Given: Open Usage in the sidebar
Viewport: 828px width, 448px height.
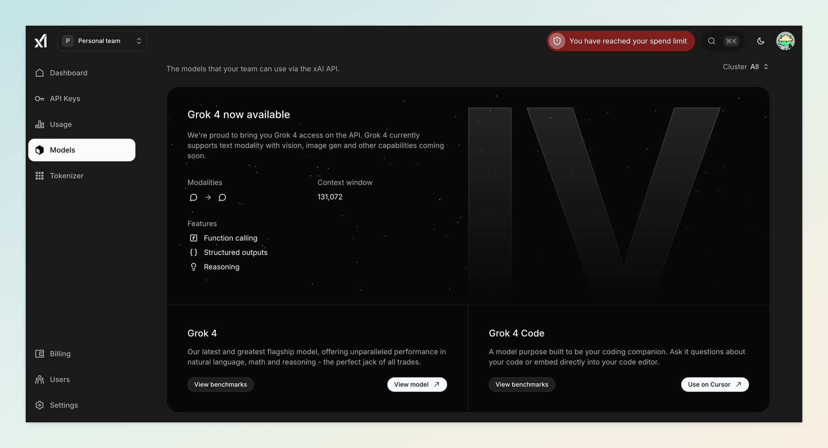Looking at the screenshot, I should coord(60,124).
